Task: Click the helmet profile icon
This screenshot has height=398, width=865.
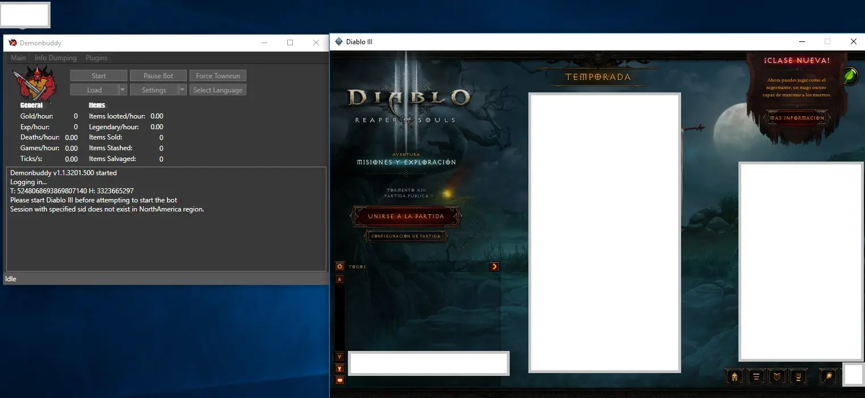Action: click(734, 376)
